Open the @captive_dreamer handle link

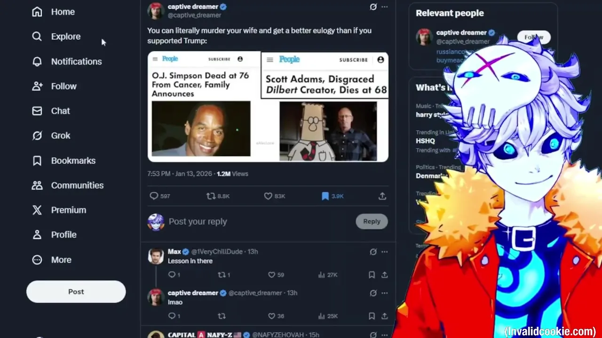(194, 15)
